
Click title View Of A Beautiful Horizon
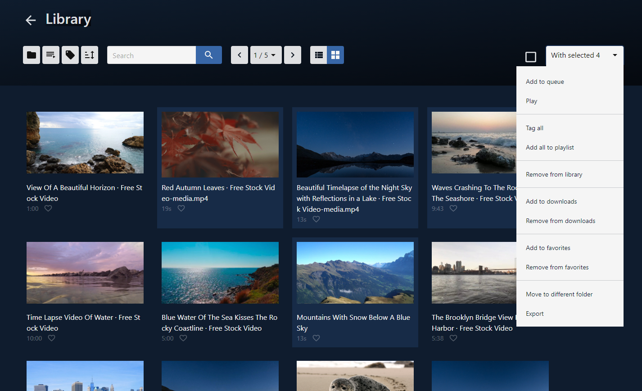click(x=84, y=193)
